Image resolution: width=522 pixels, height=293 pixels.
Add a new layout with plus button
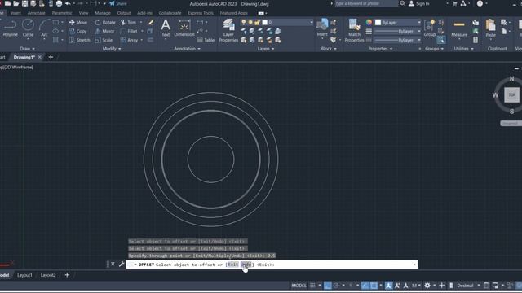coord(67,275)
